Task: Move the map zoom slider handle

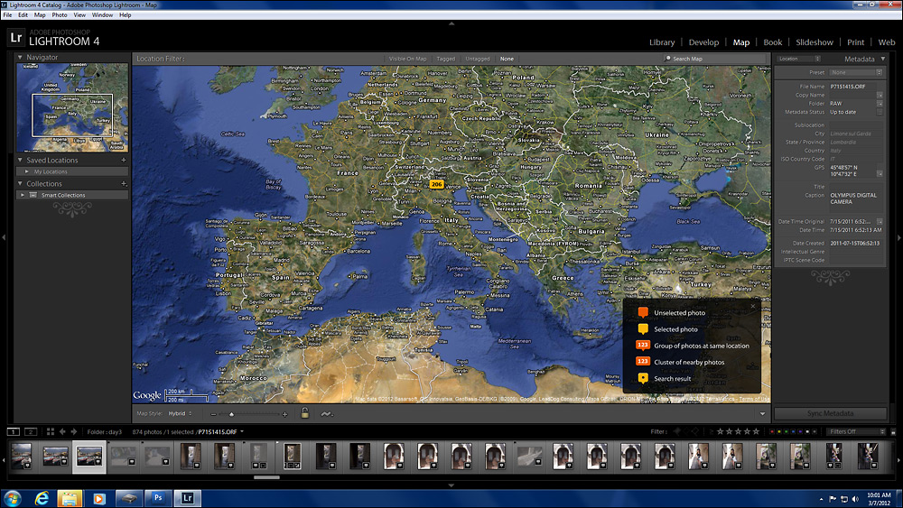Action: click(231, 414)
